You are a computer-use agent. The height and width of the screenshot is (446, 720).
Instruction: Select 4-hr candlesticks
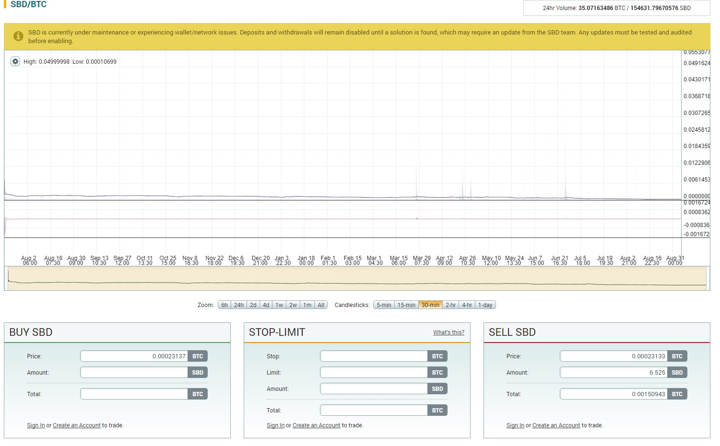pos(467,305)
